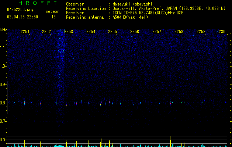Click the 0.9 frequency axis label
This screenshot has height=147, width=232.
(3, 85)
